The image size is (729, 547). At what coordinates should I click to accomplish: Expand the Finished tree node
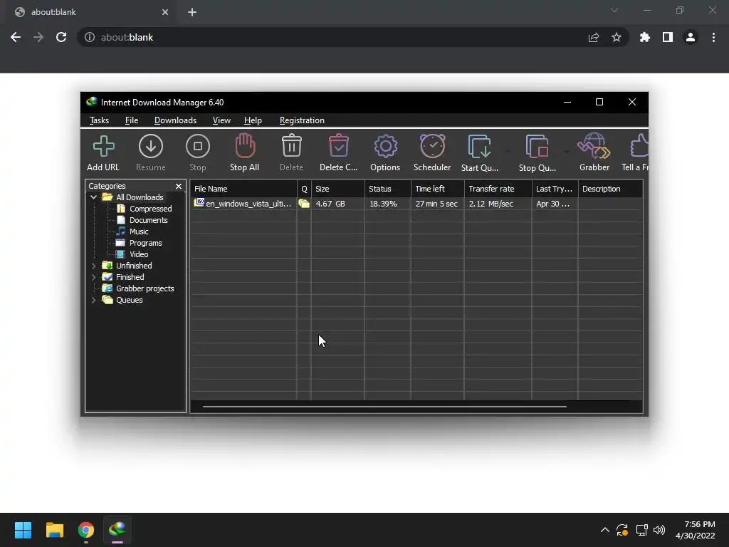[x=93, y=277]
